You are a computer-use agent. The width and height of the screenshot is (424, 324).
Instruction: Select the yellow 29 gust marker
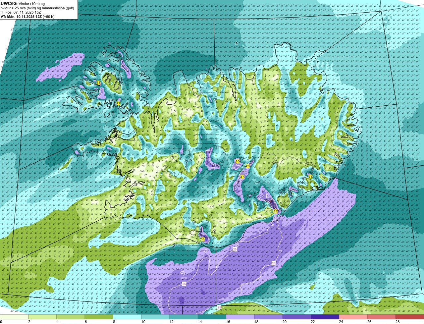click(x=248, y=166)
